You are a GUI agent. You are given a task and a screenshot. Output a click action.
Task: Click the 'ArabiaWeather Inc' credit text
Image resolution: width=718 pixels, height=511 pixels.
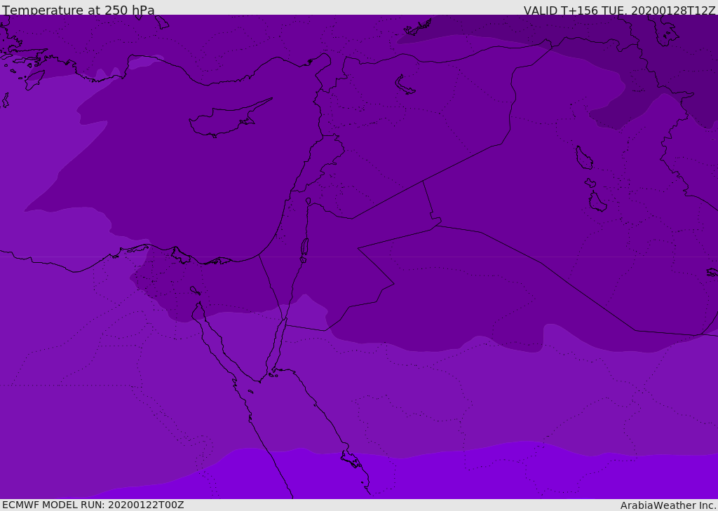click(x=668, y=505)
